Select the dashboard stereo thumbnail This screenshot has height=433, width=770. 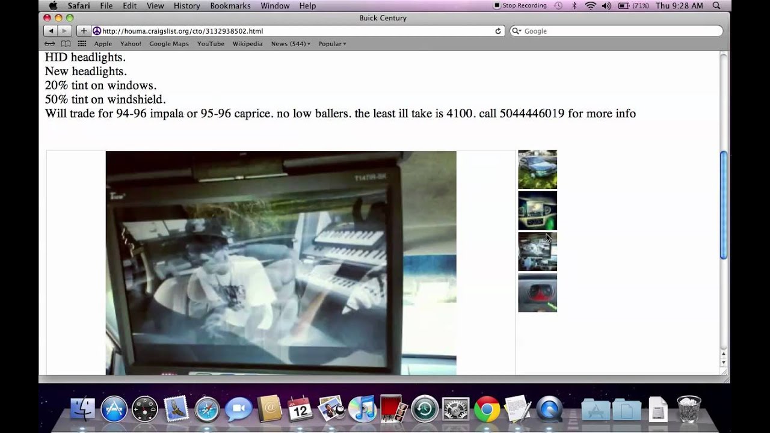tap(538, 210)
